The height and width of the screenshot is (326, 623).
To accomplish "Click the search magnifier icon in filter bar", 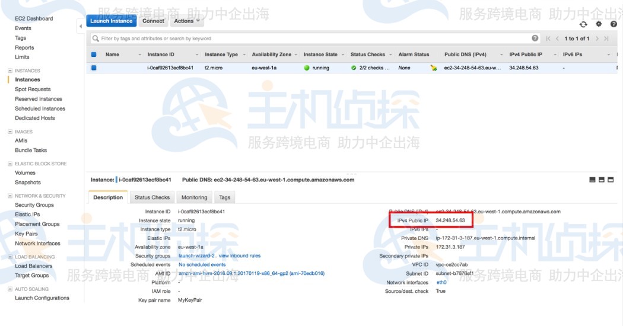I will click(96, 39).
